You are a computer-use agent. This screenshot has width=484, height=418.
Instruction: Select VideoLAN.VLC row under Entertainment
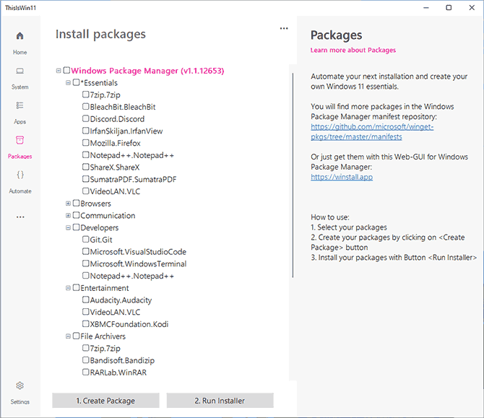(x=115, y=312)
